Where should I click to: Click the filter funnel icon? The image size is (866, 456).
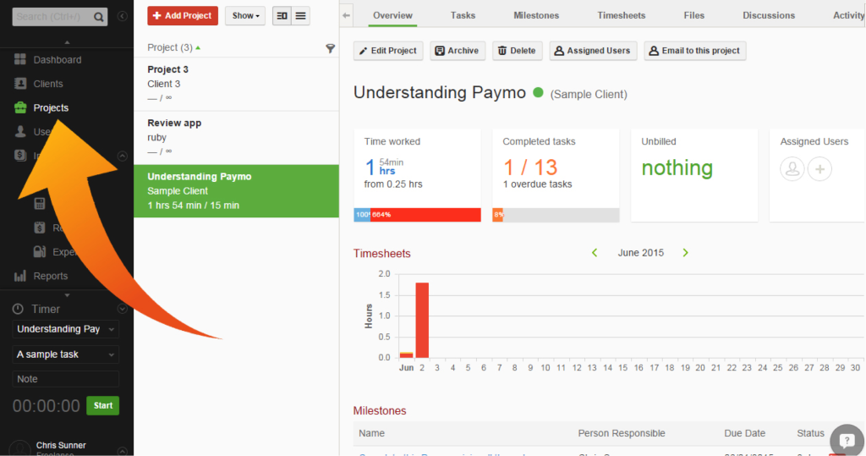point(331,48)
